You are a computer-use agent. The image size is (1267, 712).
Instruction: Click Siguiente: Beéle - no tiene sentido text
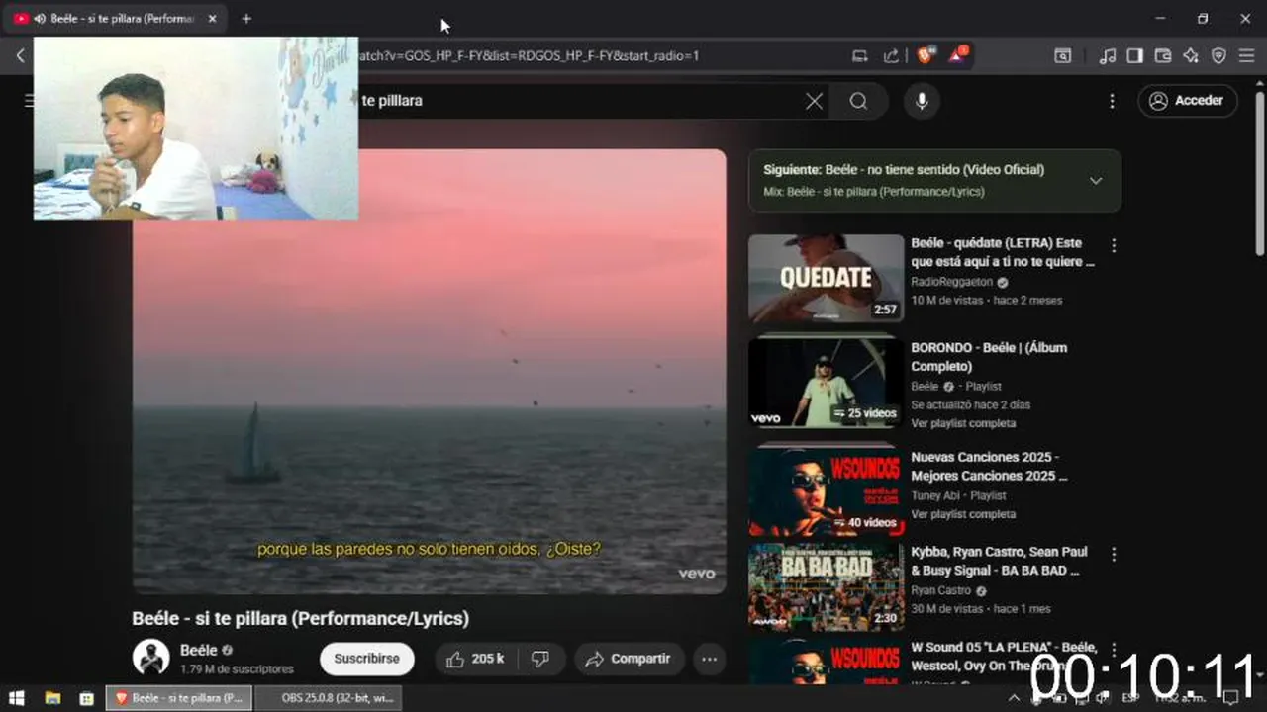tap(904, 170)
